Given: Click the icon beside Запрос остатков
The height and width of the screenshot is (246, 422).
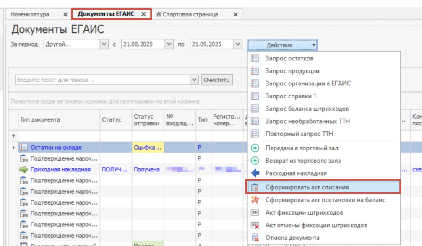Looking at the screenshot, I should 255,58.
